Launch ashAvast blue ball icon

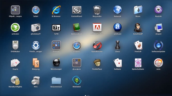[118, 27]
